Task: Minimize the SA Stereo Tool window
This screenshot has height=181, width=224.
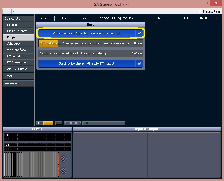Action: point(199,3)
